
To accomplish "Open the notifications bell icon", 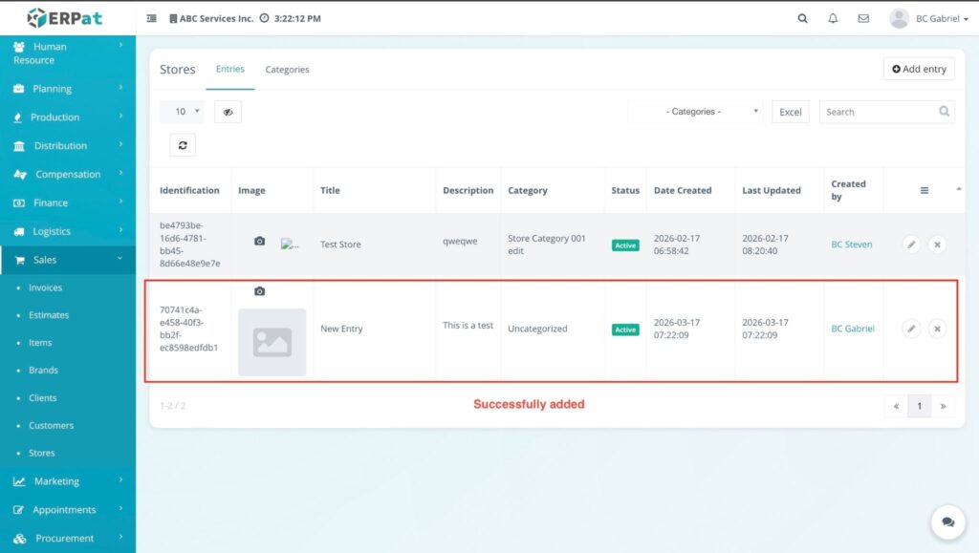I will tap(833, 18).
